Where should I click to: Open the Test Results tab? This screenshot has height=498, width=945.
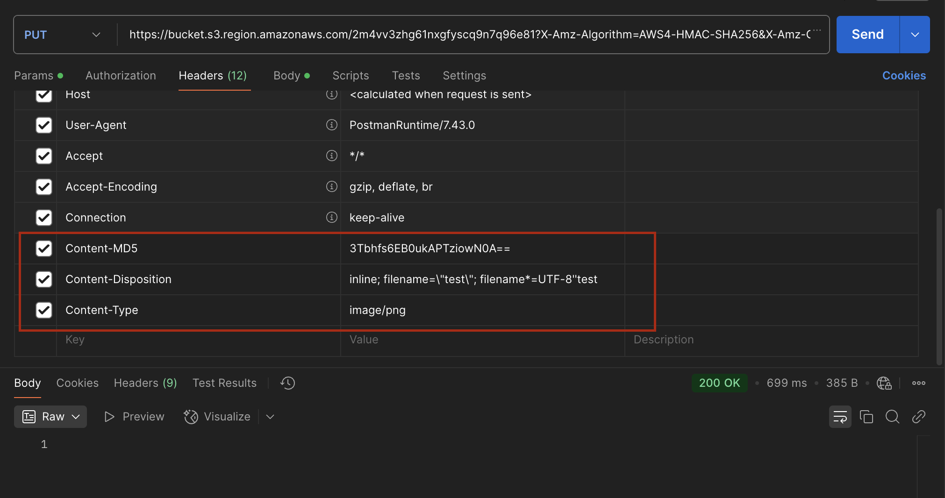[224, 383]
